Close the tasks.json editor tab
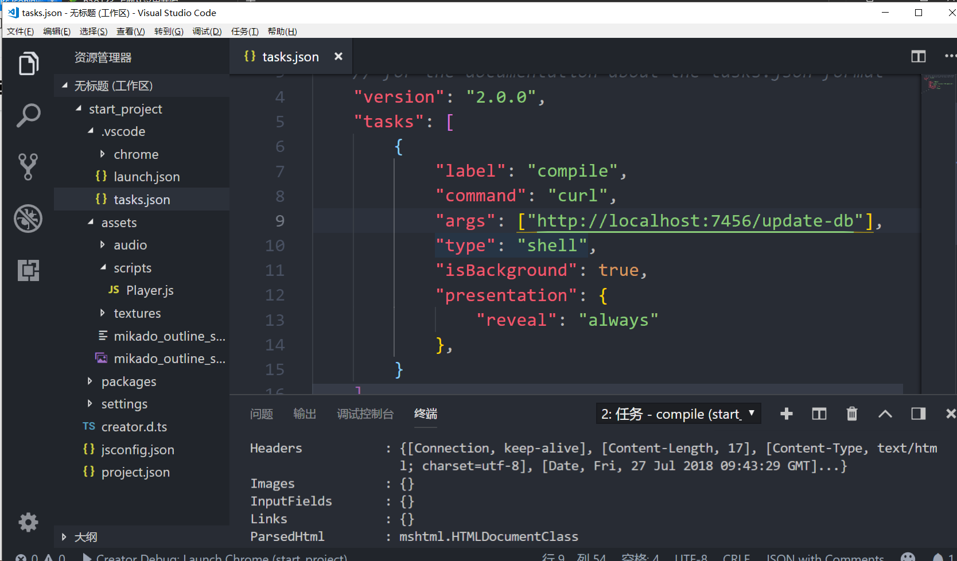The height and width of the screenshot is (561, 957). [x=339, y=56]
